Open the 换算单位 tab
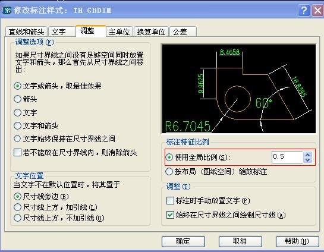Screen dimensions: 324x252 [x=151, y=32]
